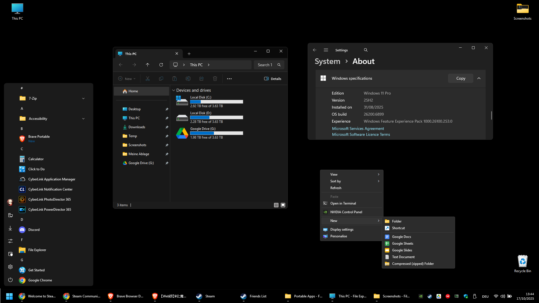Viewport: 539px width, 303px height.
Task: Open the Microsoft Services Agreement link
Action: (358, 128)
